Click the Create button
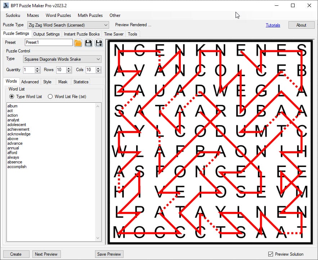Screen dimensions: 318x260 point(16,254)
